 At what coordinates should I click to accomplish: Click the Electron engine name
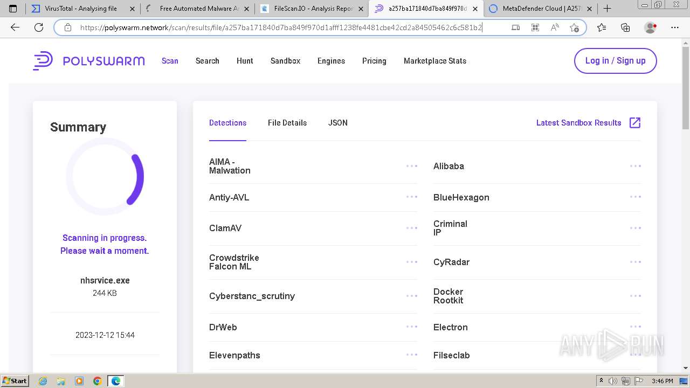pos(451,327)
